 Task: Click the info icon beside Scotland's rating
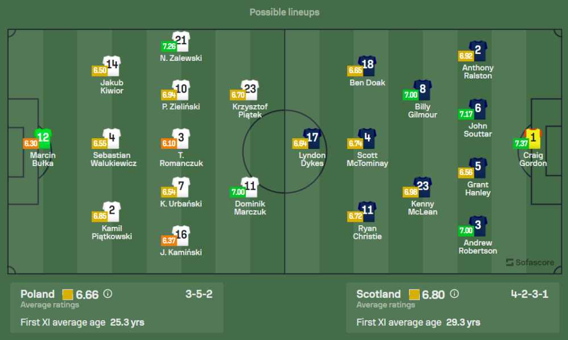pos(455,295)
